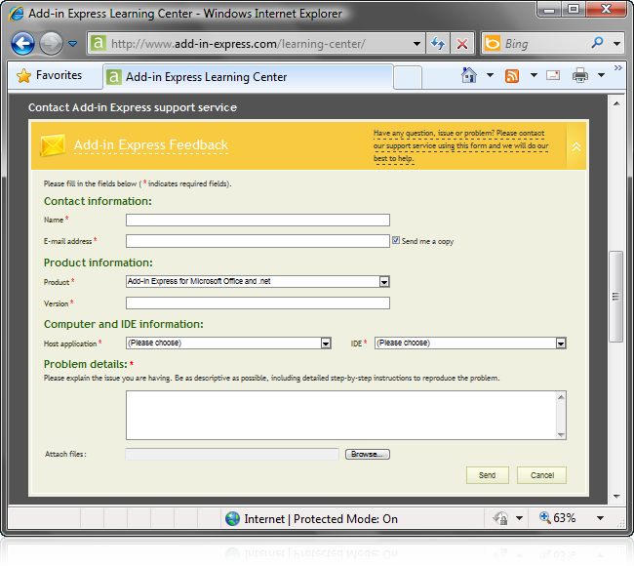Click the site icon in the address bar
634x566 pixels.
point(98,43)
